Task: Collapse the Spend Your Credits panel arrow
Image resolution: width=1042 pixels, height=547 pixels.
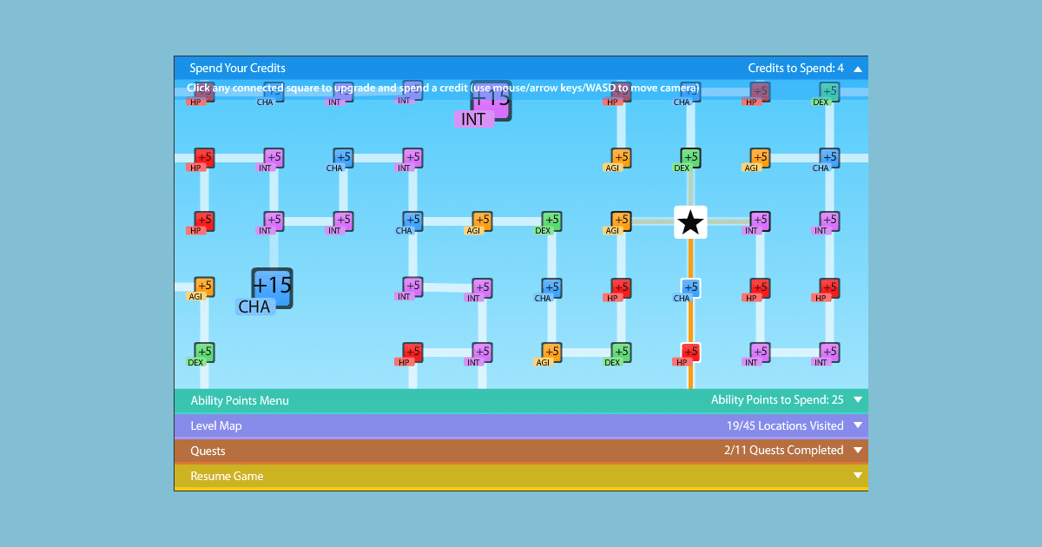Action: [x=858, y=69]
